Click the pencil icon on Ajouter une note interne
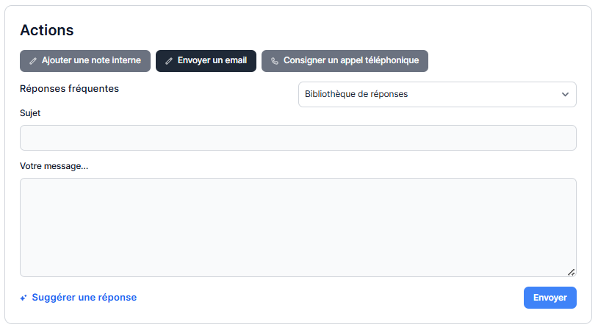 [x=33, y=61]
